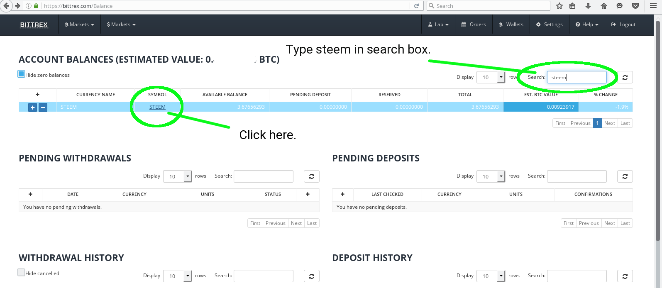Click the browser Search box

pyautogui.click(x=489, y=6)
